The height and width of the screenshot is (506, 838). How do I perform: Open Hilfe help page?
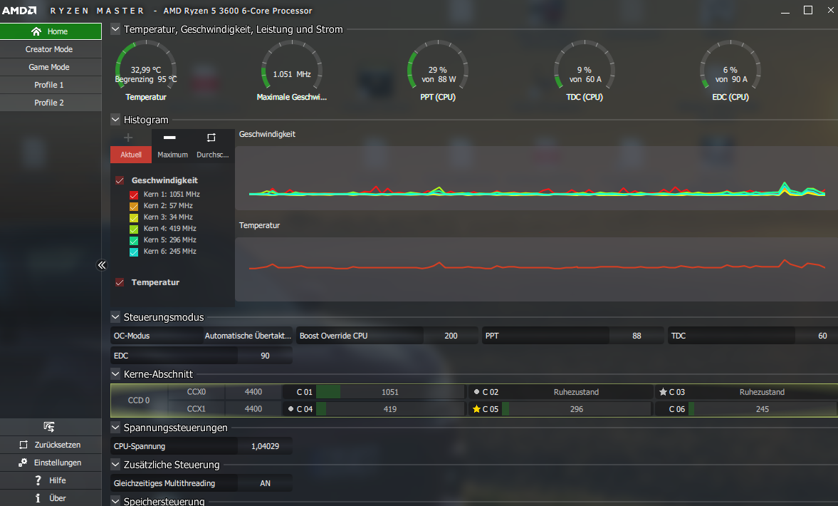[51, 480]
